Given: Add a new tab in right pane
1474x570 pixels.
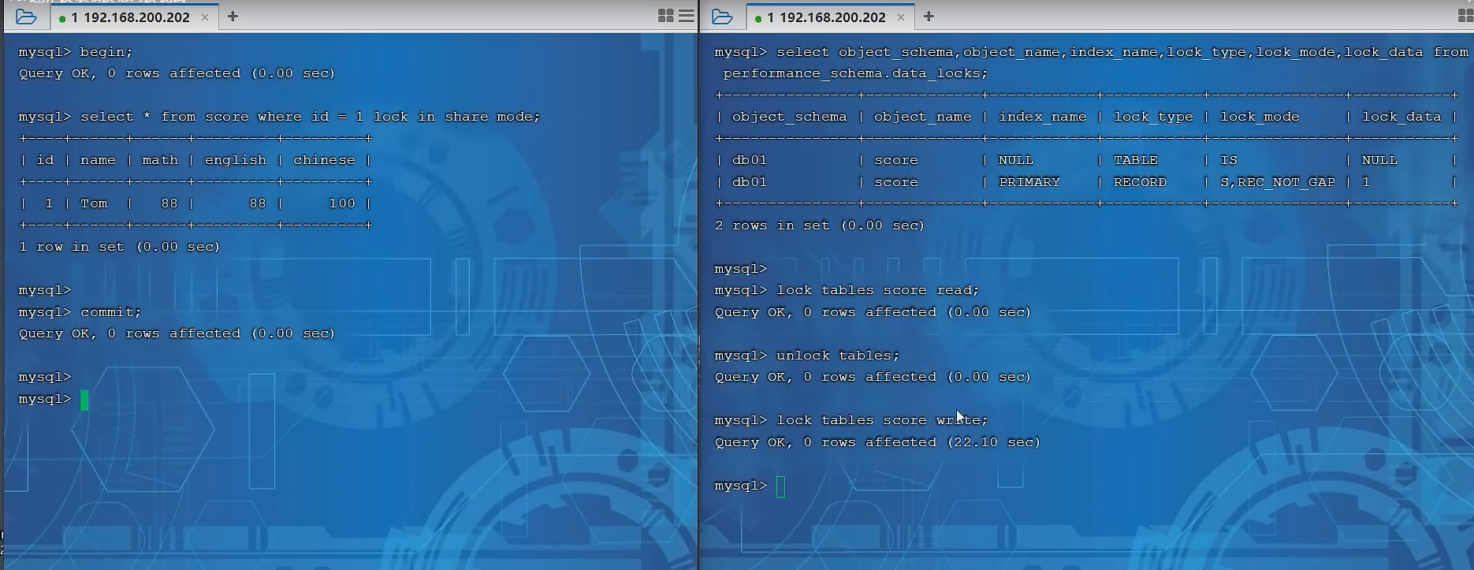Looking at the screenshot, I should [x=929, y=17].
